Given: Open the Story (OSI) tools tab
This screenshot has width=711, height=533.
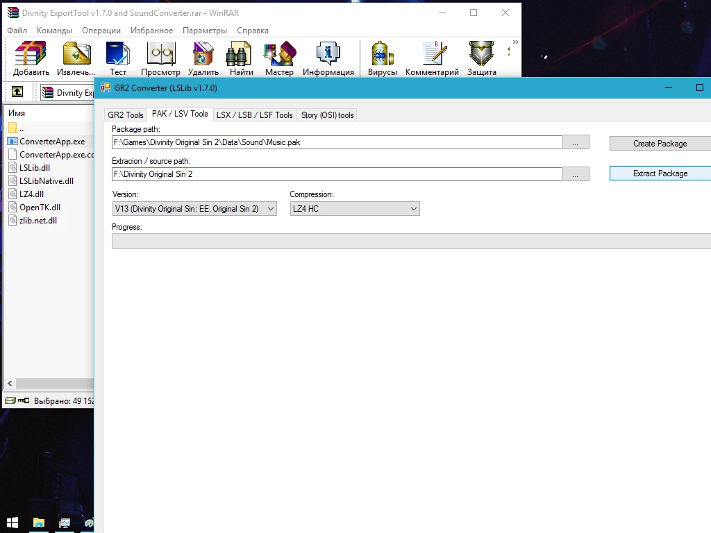Looking at the screenshot, I should coord(326,115).
